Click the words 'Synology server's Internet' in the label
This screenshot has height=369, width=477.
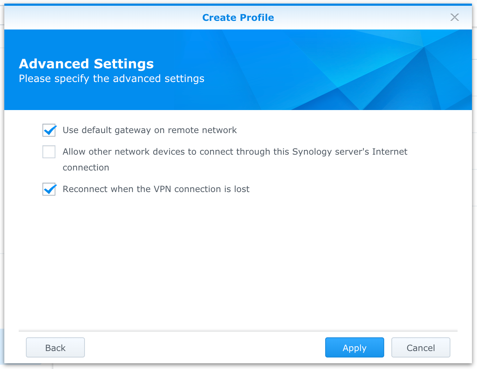coord(350,152)
